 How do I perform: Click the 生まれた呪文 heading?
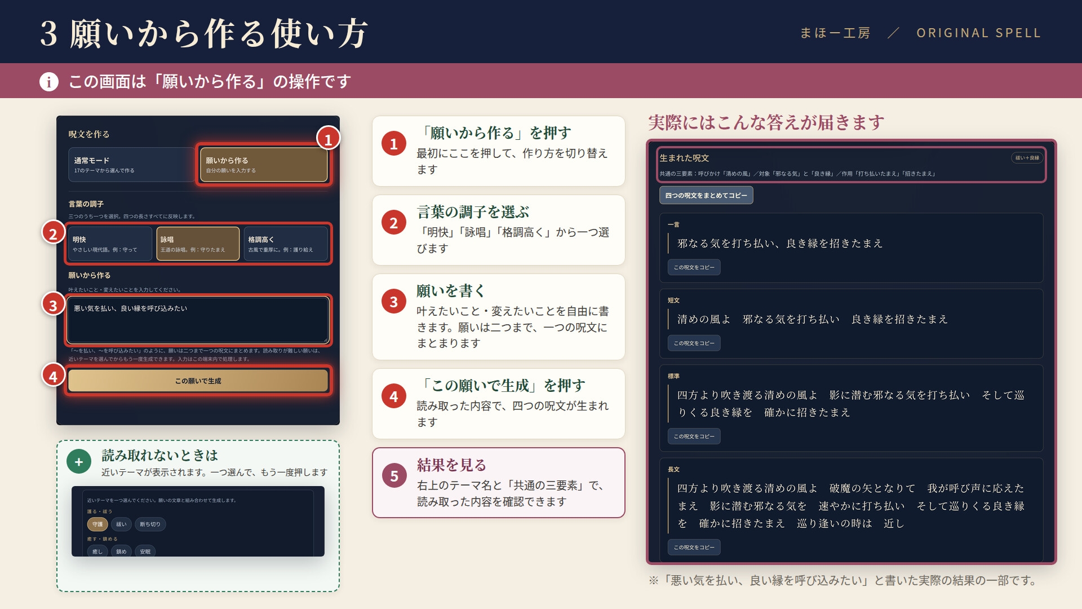pos(684,158)
